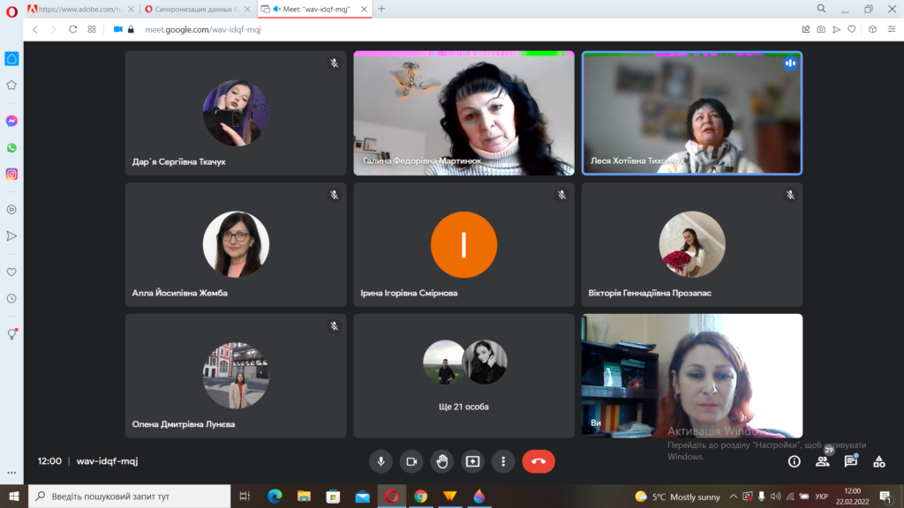Open WhatsApp in Opera sidebar
This screenshot has height=508, width=904.
tap(11, 147)
